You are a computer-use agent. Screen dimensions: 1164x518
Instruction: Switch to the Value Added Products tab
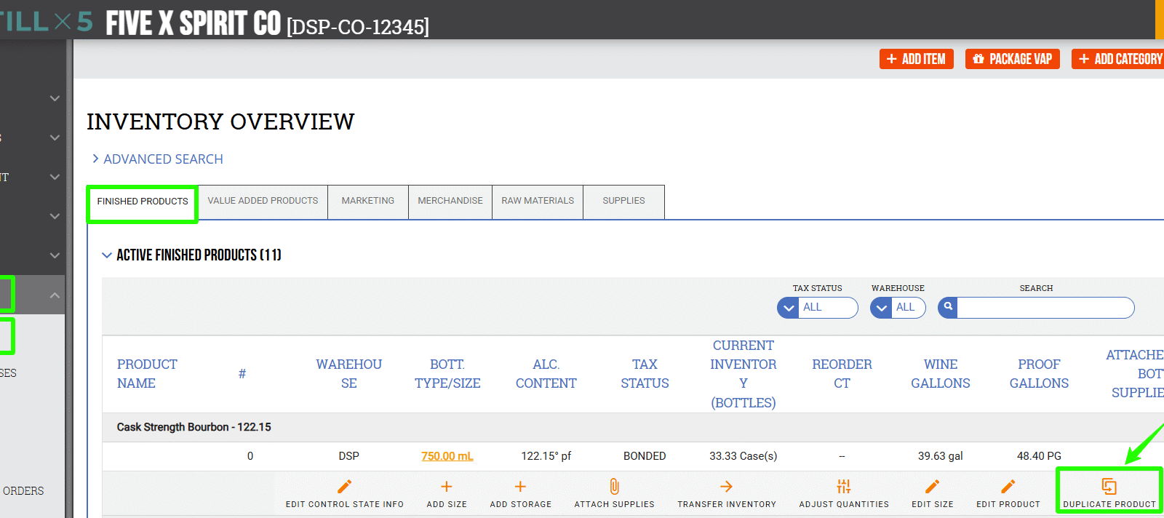[x=263, y=201]
